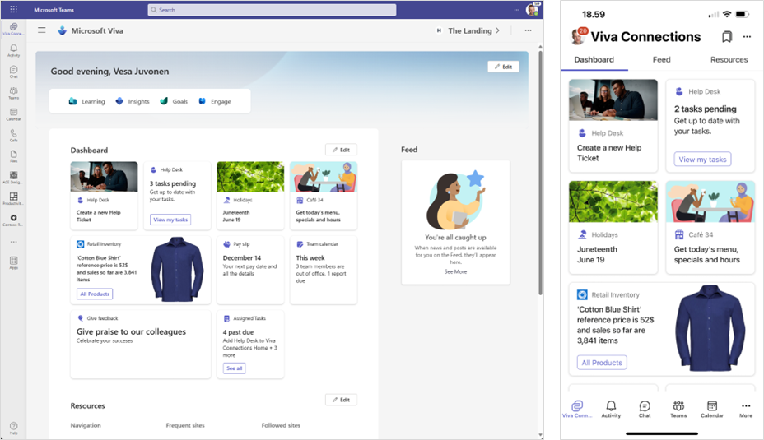Expand The Landing site chevron
The width and height of the screenshot is (764, 440).
tap(497, 30)
